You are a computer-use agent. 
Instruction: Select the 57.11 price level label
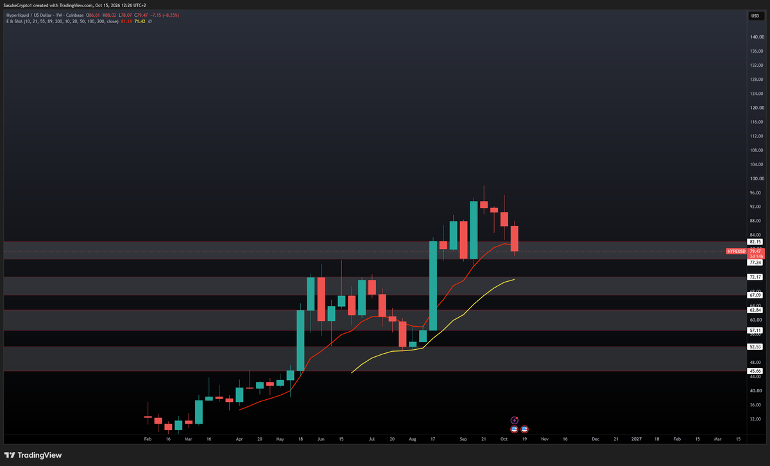coord(755,331)
